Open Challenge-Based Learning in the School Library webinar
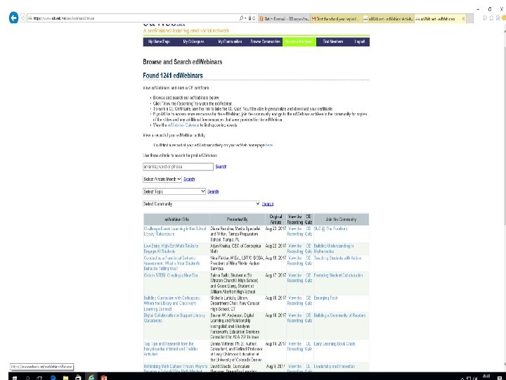This screenshot has width=506, height=380. 175,231
